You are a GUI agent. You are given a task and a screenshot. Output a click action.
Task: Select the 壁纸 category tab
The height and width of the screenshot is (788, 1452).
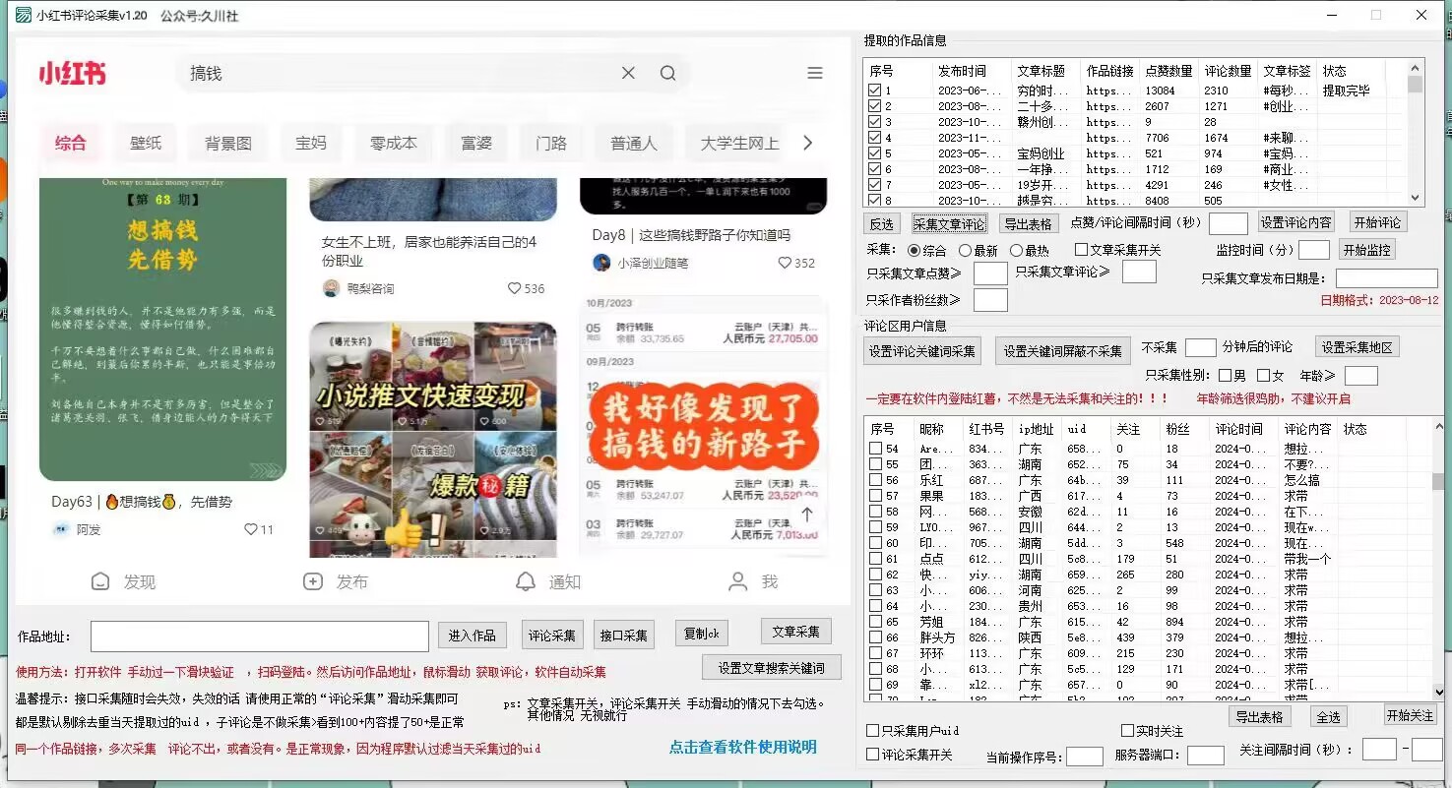[x=146, y=143]
